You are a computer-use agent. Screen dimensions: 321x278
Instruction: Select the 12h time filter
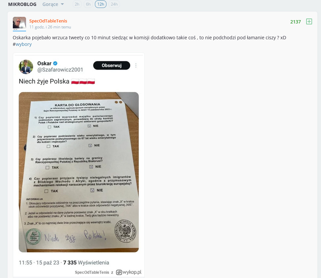[x=101, y=4]
